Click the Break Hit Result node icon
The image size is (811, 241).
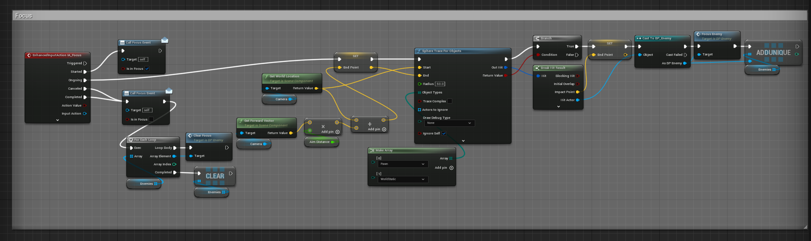537,68
